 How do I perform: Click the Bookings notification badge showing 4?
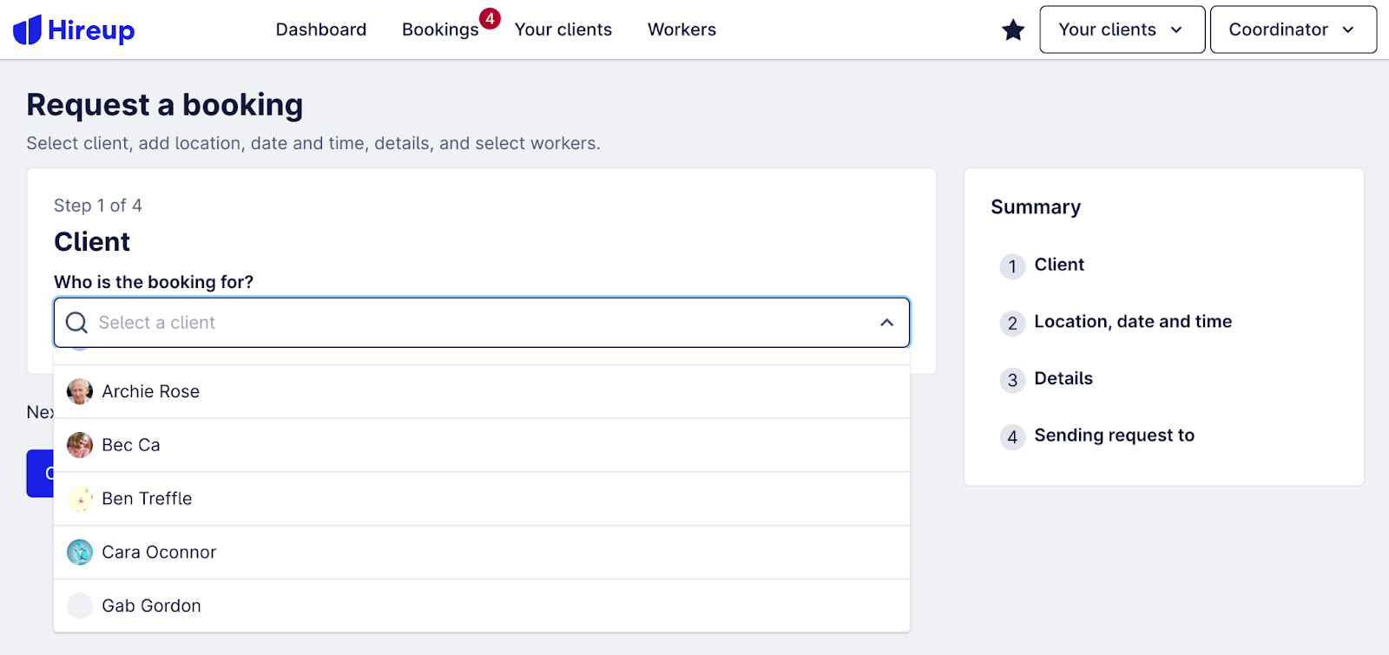490,18
